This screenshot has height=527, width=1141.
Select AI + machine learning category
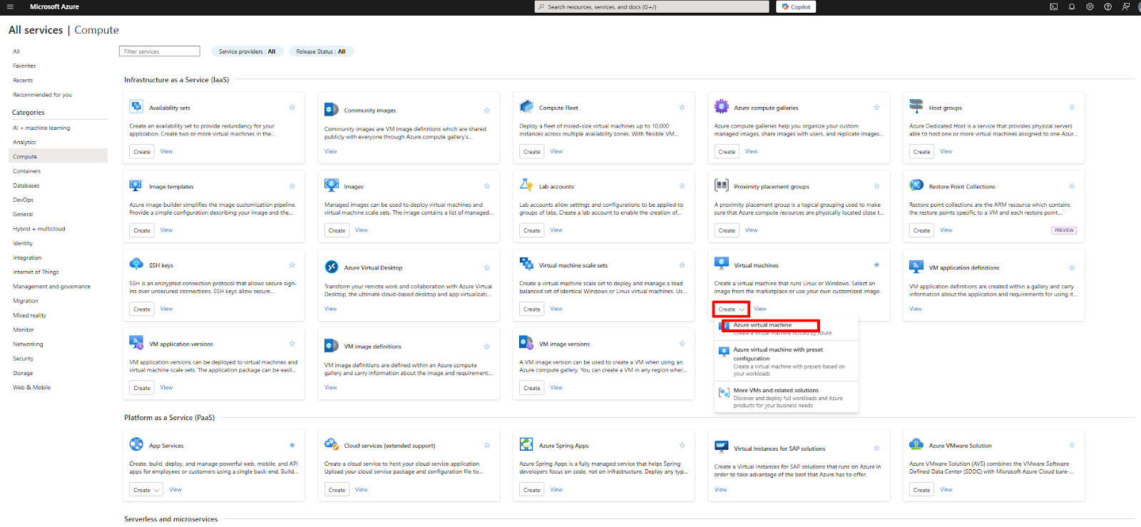point(41,128)
